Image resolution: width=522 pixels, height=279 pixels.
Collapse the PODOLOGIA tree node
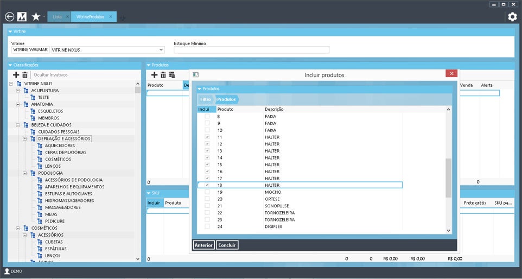(18, 173)
